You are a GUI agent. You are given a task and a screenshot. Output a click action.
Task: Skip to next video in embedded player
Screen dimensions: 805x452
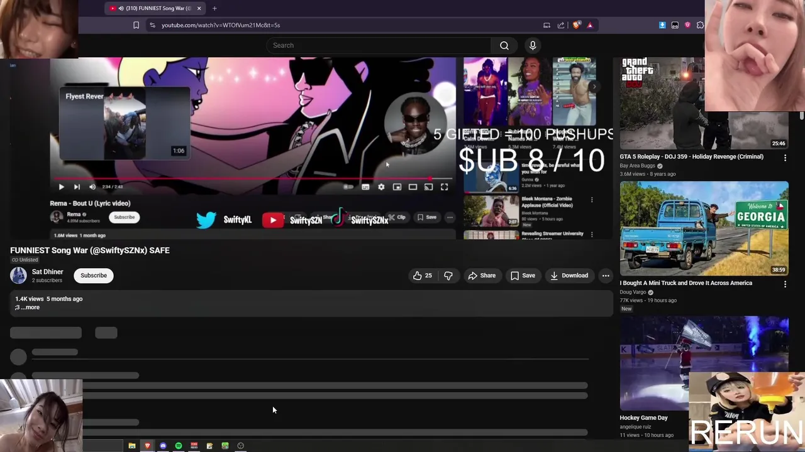(77, 186)
